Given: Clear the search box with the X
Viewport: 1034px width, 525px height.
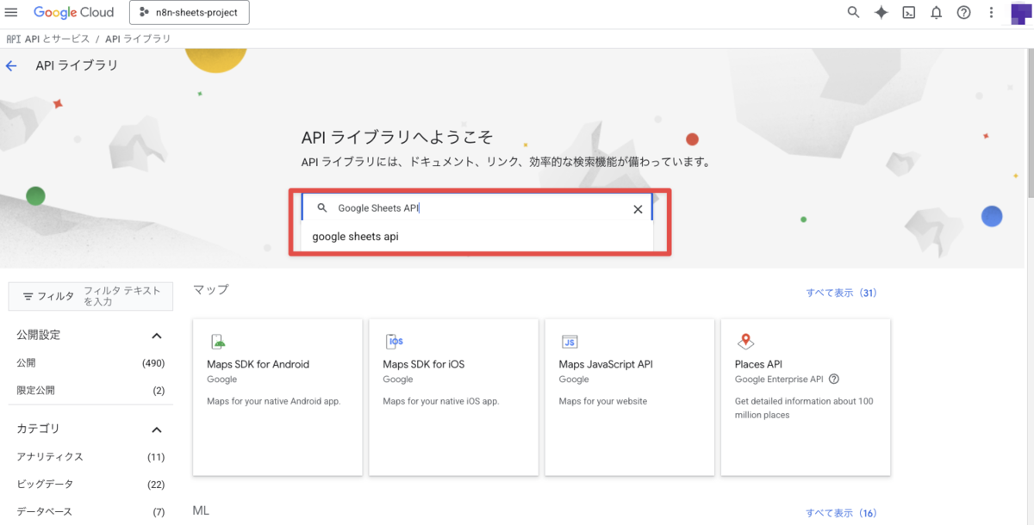Looking at the screenshot, I should click(x=638, y=209).
